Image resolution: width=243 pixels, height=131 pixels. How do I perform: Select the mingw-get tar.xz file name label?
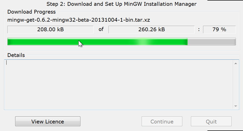[x=79, y=20]
